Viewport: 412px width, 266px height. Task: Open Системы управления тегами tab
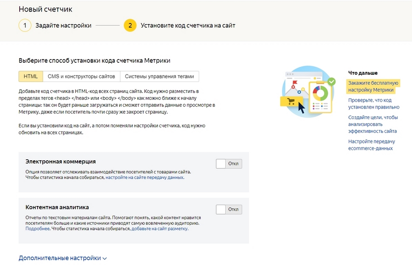point(159,76)
